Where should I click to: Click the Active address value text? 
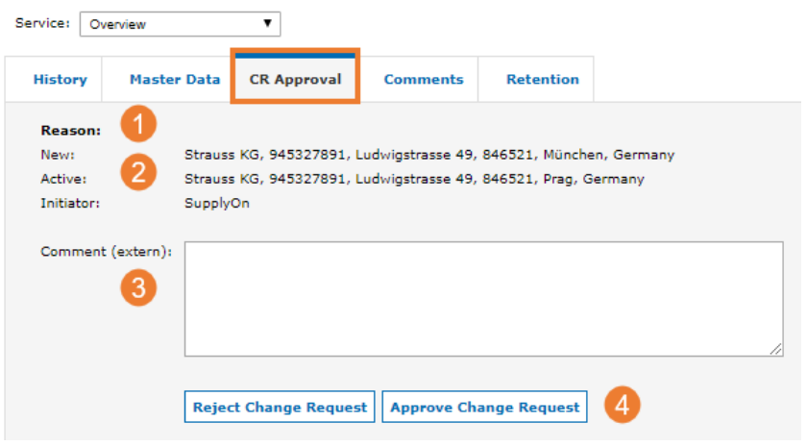(414, 179)
